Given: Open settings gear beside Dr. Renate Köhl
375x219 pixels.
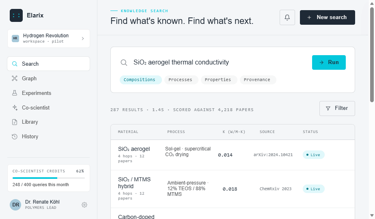Looking at the screenshot, I should pyautogui.click(x=84, y=205).
